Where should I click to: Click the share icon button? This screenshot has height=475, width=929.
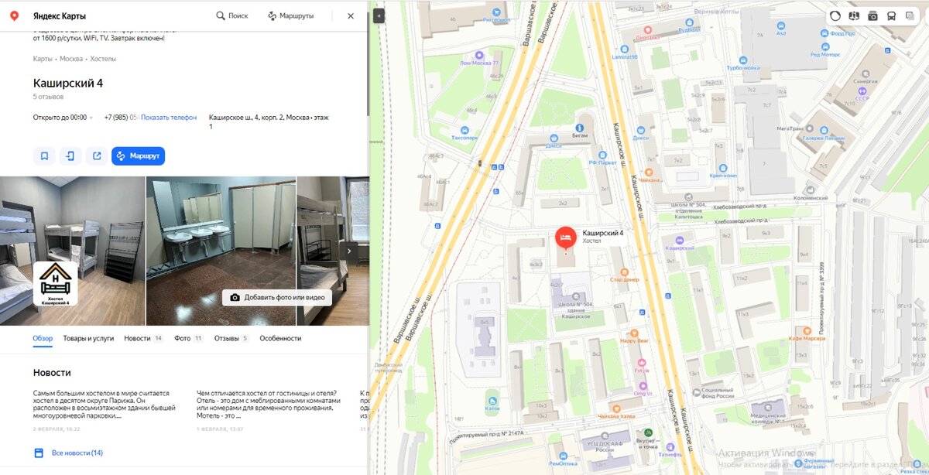97,156
